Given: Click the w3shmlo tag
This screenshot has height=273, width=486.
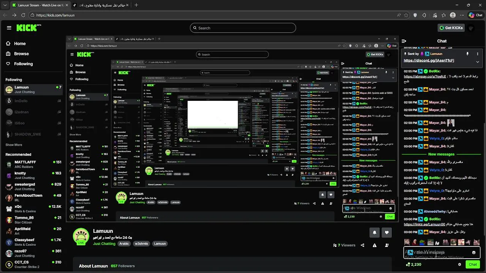Looking at the screenshot, I should click(x=141, y=244).
